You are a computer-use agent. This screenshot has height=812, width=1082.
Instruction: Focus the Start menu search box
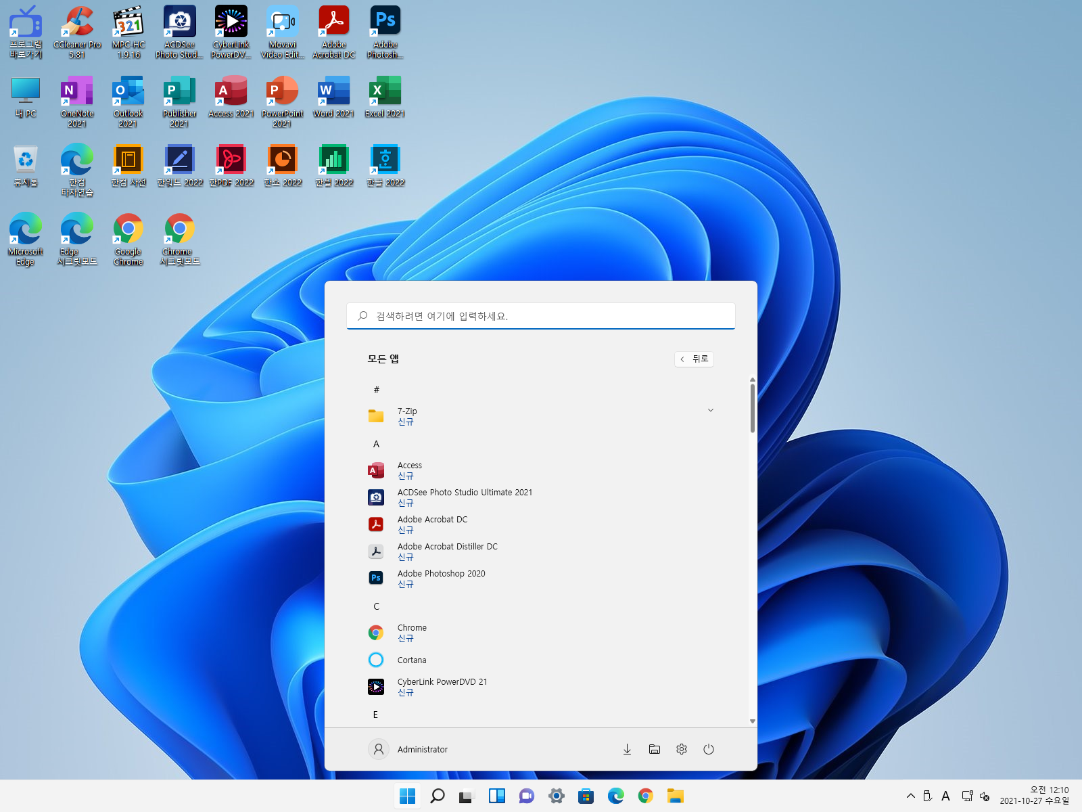point(541,316)
